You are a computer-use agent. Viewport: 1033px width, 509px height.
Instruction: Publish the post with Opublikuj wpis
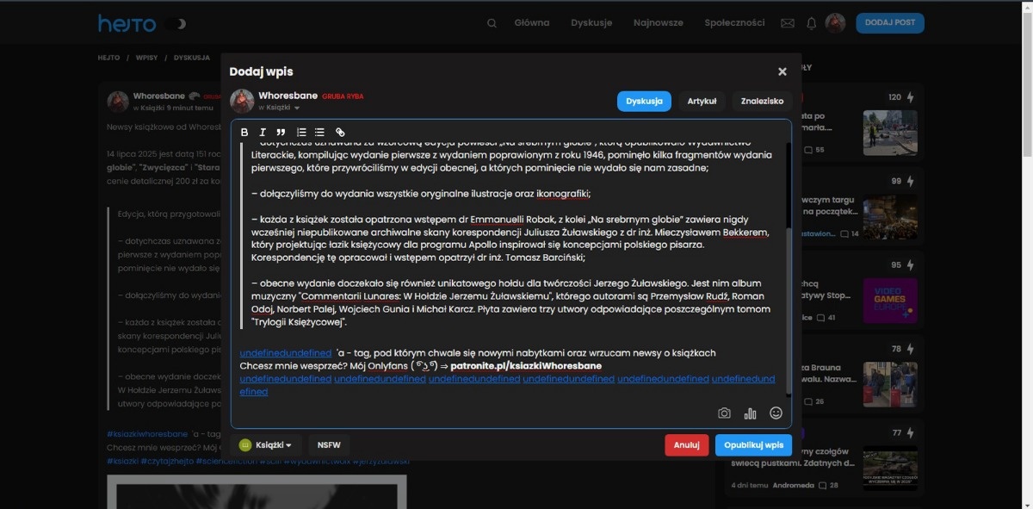[753, 445]
